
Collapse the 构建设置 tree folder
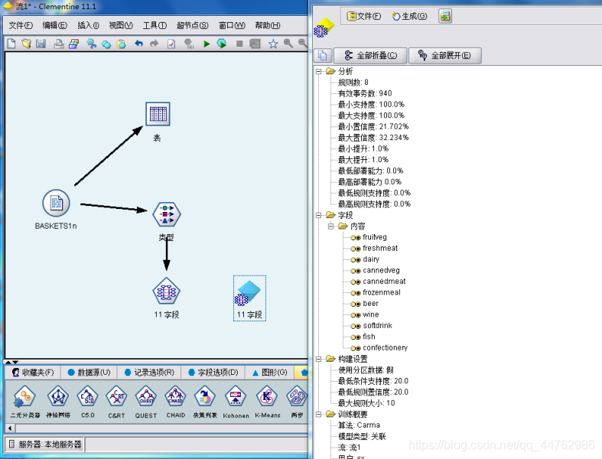318,359
